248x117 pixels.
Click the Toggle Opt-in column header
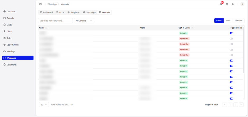point(236,28)
